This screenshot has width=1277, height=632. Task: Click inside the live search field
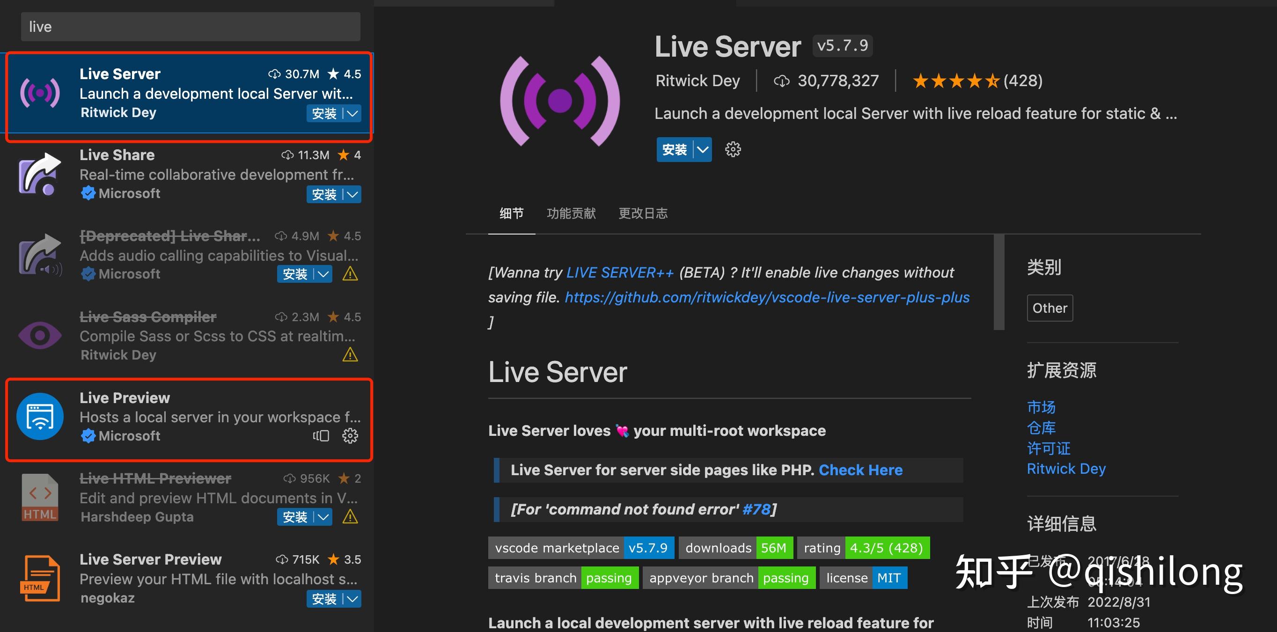coord(191,26)
